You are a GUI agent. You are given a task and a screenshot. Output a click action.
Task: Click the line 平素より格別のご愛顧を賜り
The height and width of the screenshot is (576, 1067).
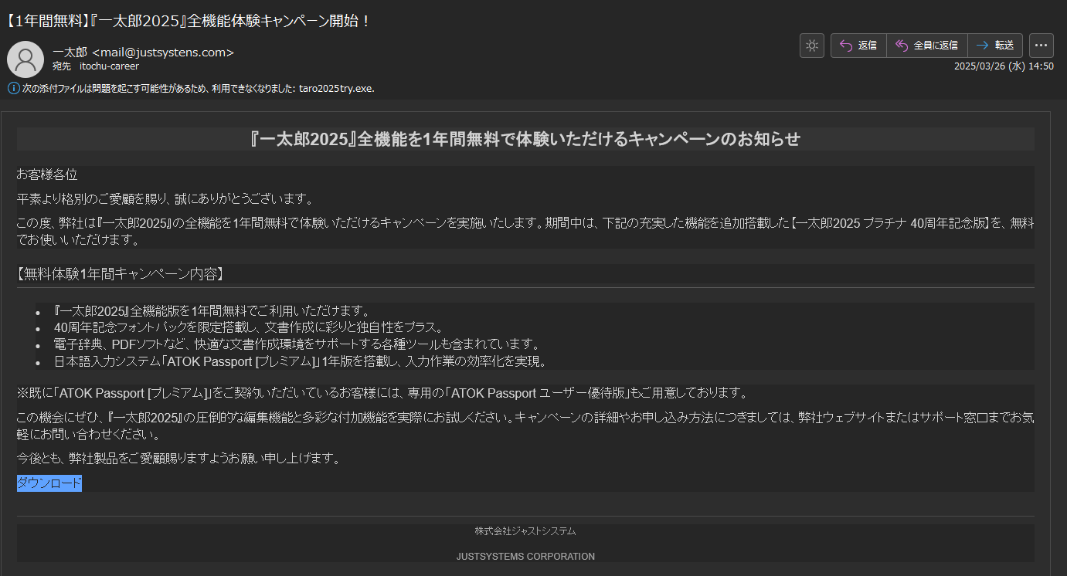click(x=165, y=199)
